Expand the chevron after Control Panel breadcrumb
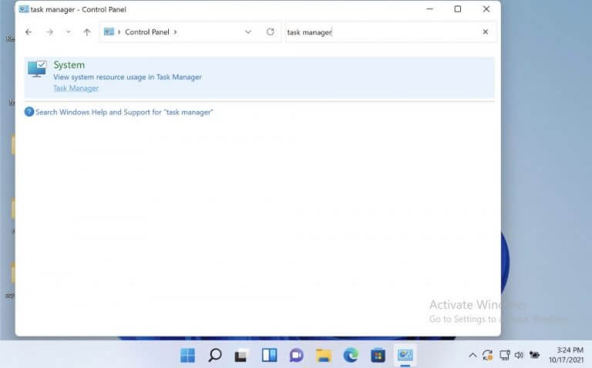This screenshot has width=592, height=368. (x=175, y=32)
